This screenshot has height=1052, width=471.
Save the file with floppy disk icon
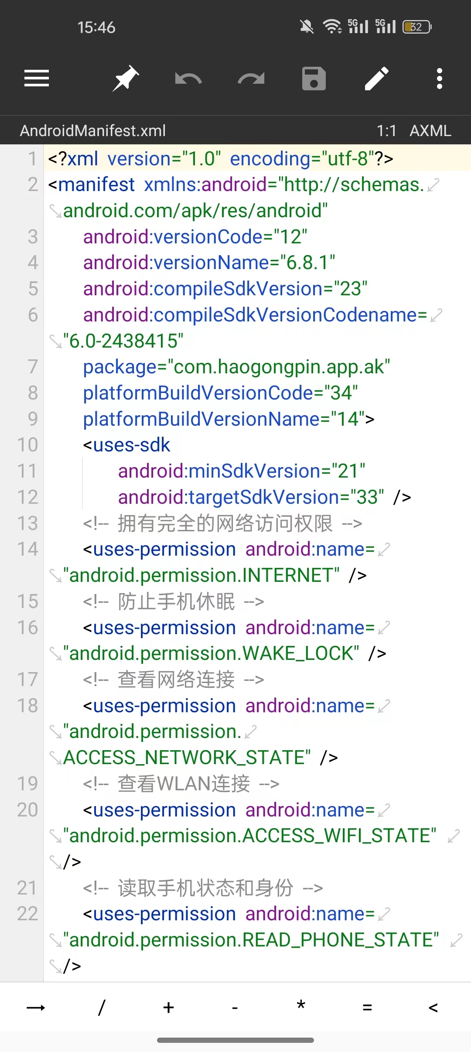click(314, 79)
